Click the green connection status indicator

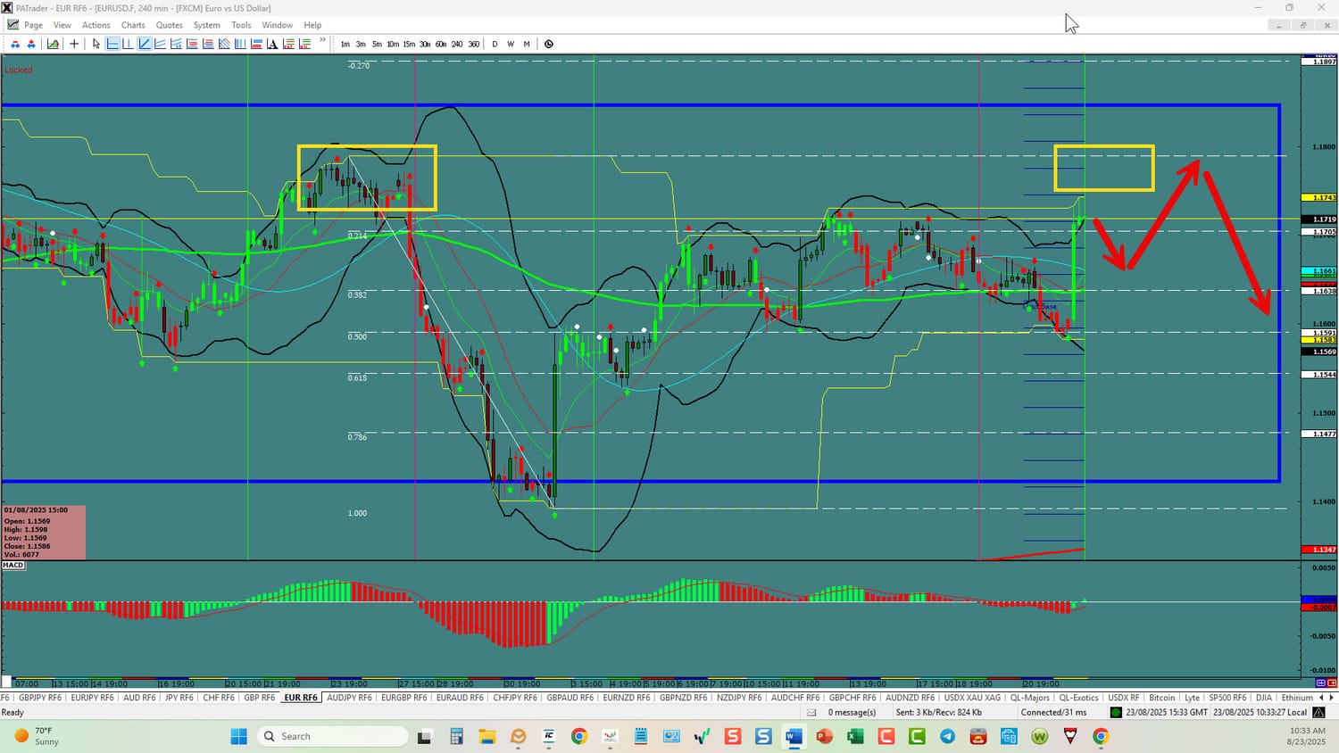click(1116, 712)
